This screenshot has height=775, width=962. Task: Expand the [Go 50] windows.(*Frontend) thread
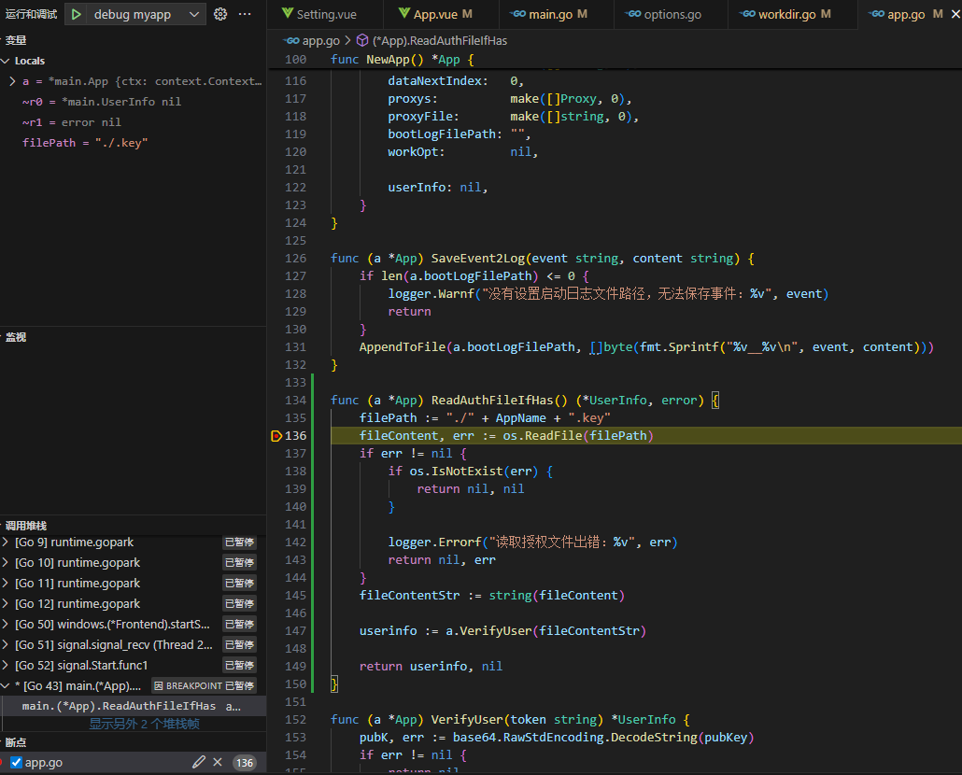click(x=7, y=624)
